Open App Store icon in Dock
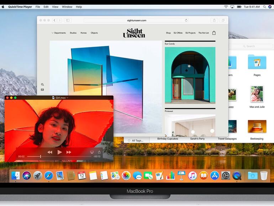The width and height of the screenshot is (274, 206). [x=215, y=176]
